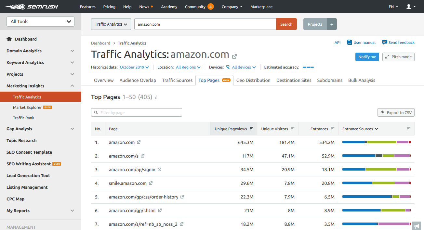Open the User manual via book icon

[x=349, y=42]
